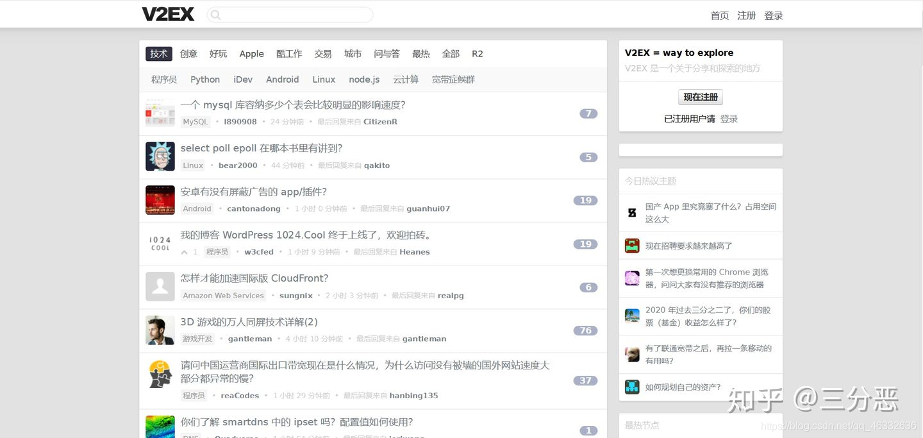The image size is (923, 438).
Task: Open the R2 tab
Action: (478, 54)
